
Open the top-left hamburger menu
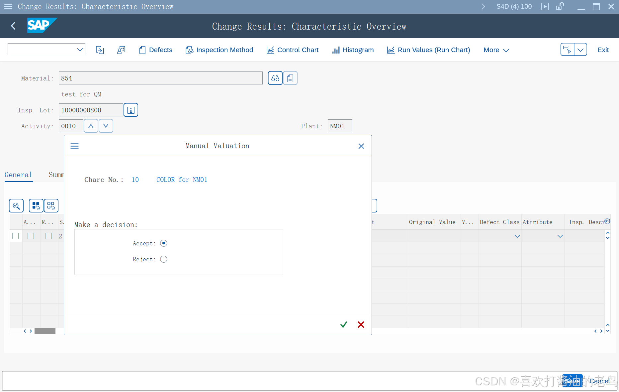(8, 6)
